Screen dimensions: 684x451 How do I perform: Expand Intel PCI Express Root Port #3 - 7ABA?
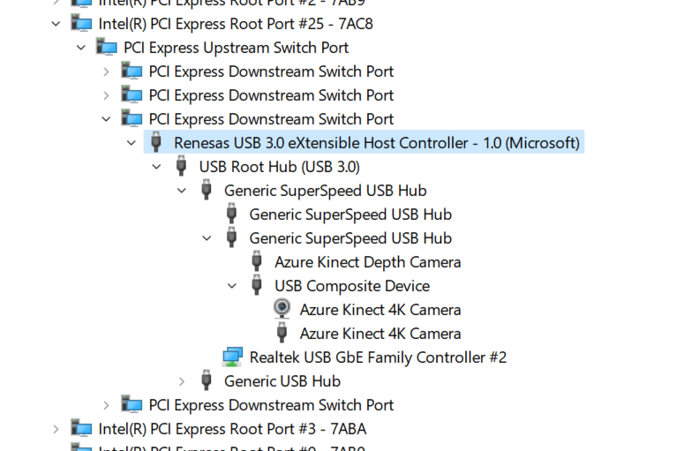[x=56, y=429]
